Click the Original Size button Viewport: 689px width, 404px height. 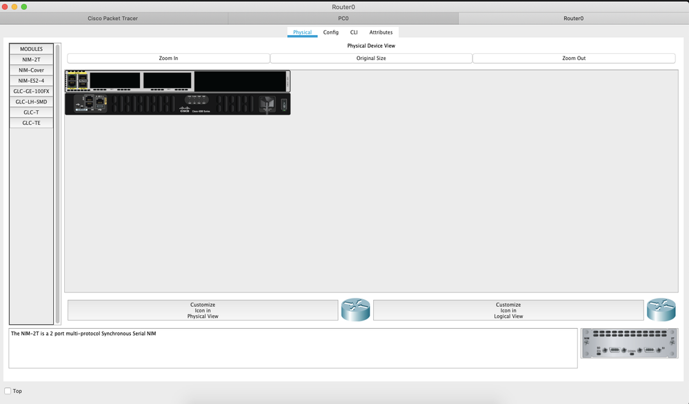[x=371, y=58]
